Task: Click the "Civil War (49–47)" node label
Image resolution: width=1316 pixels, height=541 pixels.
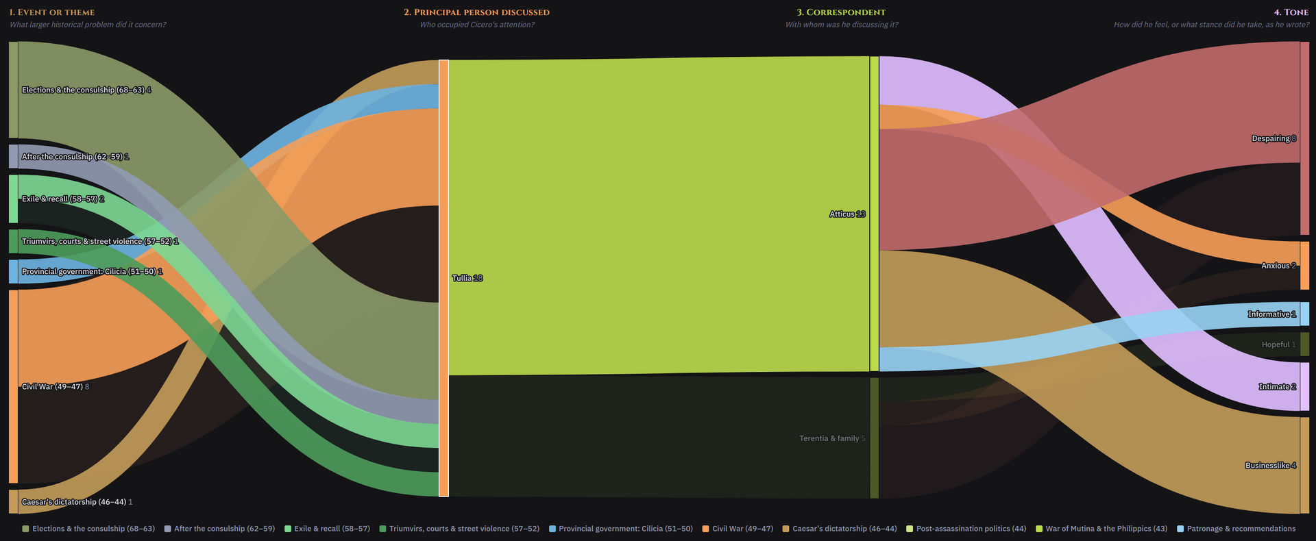Action: pyautogui.click(x=56, y=387)
